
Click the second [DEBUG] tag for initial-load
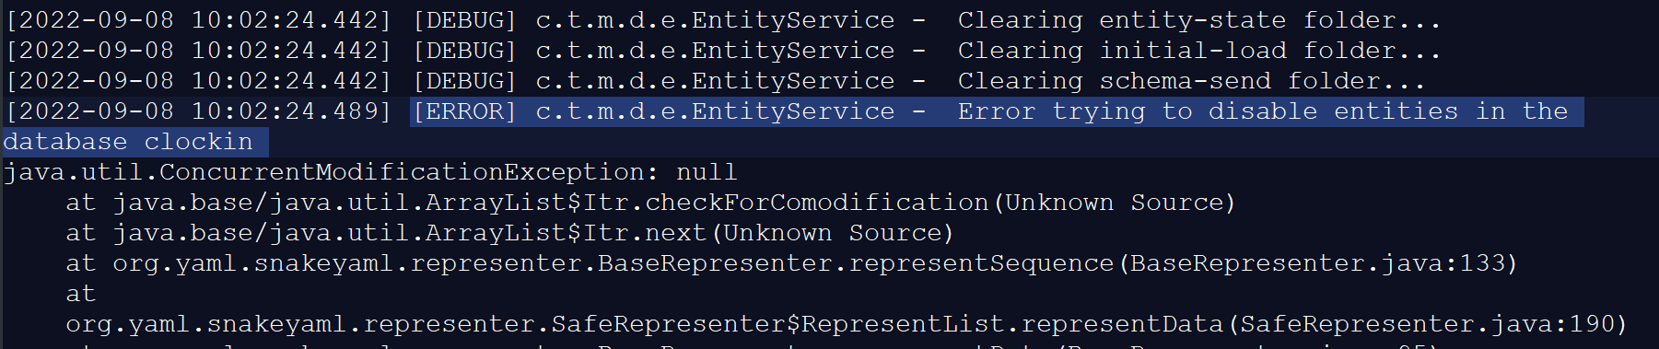pyautogui.click(x=464, y=51)
